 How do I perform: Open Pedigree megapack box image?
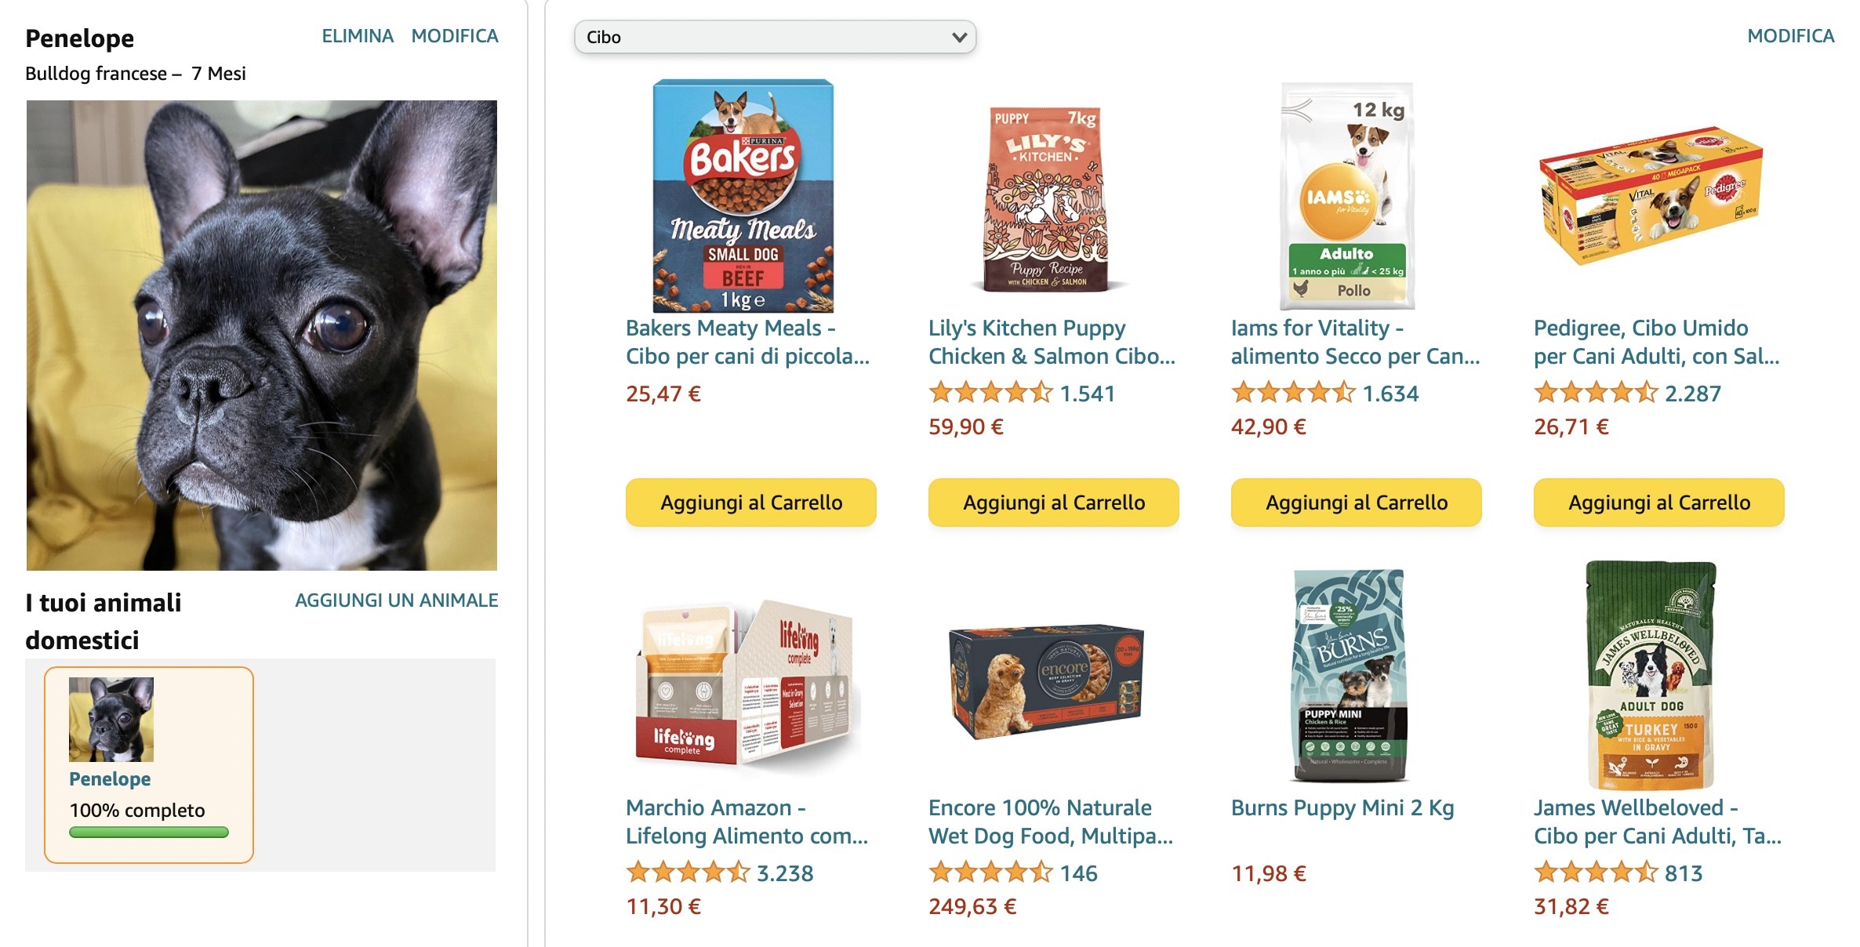[x=1651, y=196]
